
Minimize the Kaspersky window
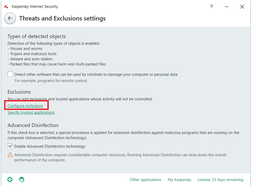pyautogui.click(x=226, y=6)
